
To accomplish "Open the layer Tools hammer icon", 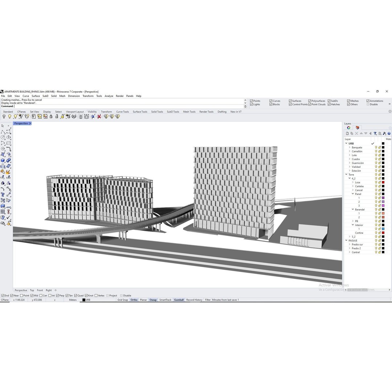I will tap(384, 134).
